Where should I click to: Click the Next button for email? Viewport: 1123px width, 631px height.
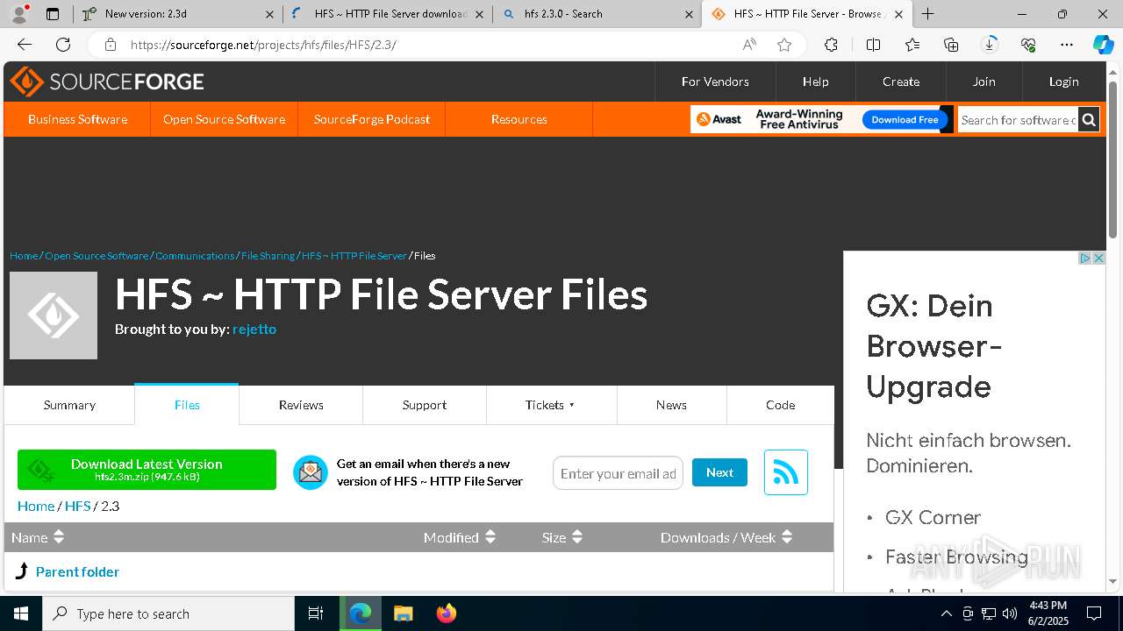click(719, 472)
